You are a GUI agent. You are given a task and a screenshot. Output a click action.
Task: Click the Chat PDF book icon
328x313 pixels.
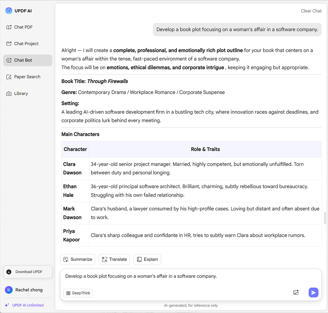[9, 27]
